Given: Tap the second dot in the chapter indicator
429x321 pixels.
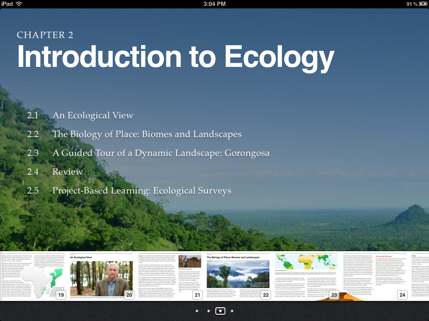Looking at the screenshot, I should [209, 311].
